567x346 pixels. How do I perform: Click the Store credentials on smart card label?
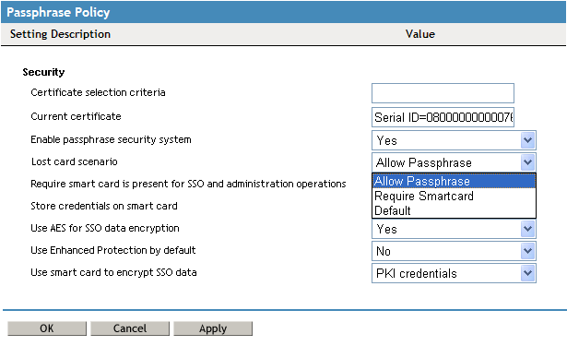tap(104, 206)
